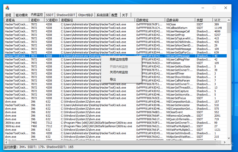This screenshot has height=152, width=238.
Task: Select the NtUserGetMessage highlighted row
Action: pyautogui.click(x=116, y=56)
